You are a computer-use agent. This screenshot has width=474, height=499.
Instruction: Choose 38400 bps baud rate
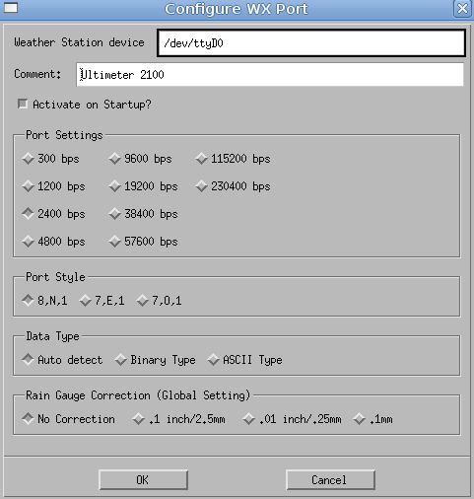(x=114, y=214)
